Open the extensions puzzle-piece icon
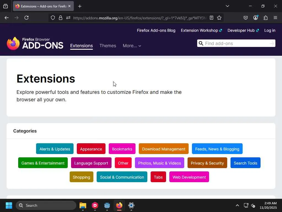 click(265, 18)
